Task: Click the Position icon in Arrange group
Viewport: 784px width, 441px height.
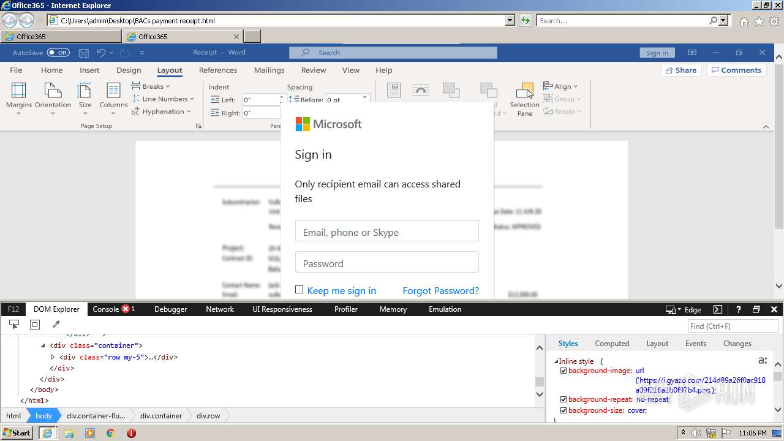Action: [x=394, y=91]
